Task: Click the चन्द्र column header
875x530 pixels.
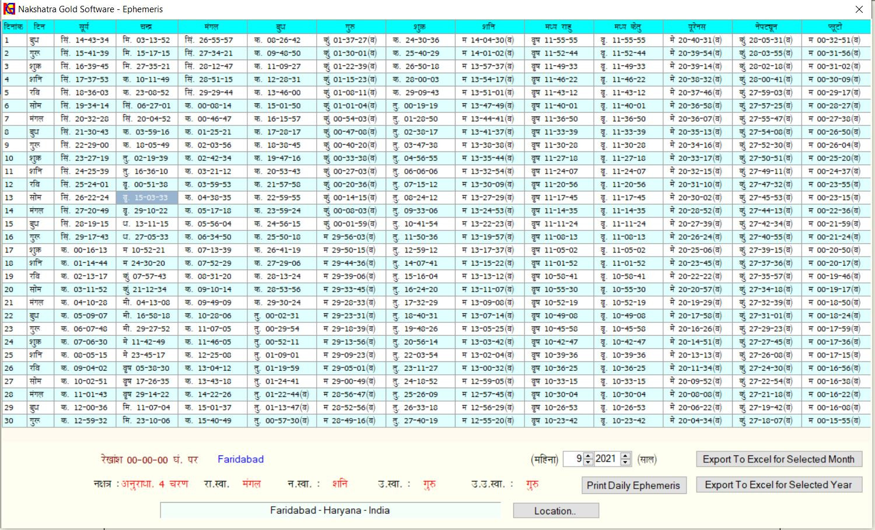Action: pos(146,27)
